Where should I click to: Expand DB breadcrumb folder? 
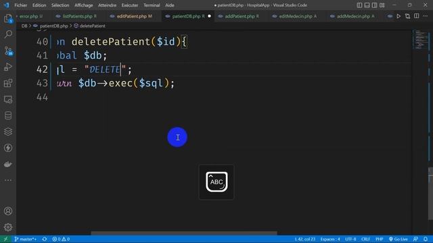coord(24,26)
